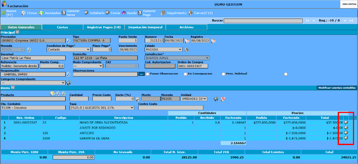The width and height of the screenshot is (358, 164).
Task: Open Condicion de Pago dropdown
Action: pyautogui.click(x=69, y=50)
